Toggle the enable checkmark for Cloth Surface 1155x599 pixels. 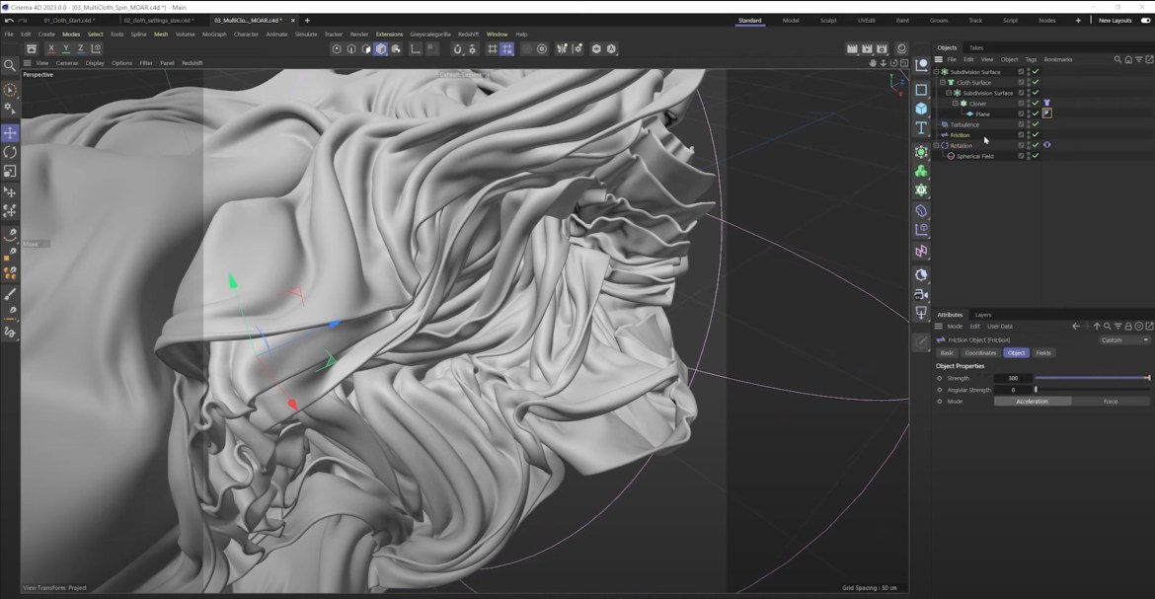coord(1035,83)
